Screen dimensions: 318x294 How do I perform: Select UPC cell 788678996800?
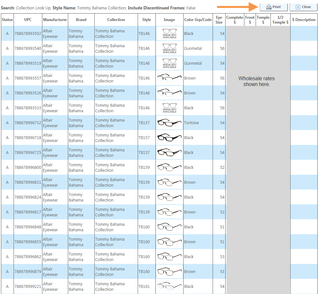point(28,167)
